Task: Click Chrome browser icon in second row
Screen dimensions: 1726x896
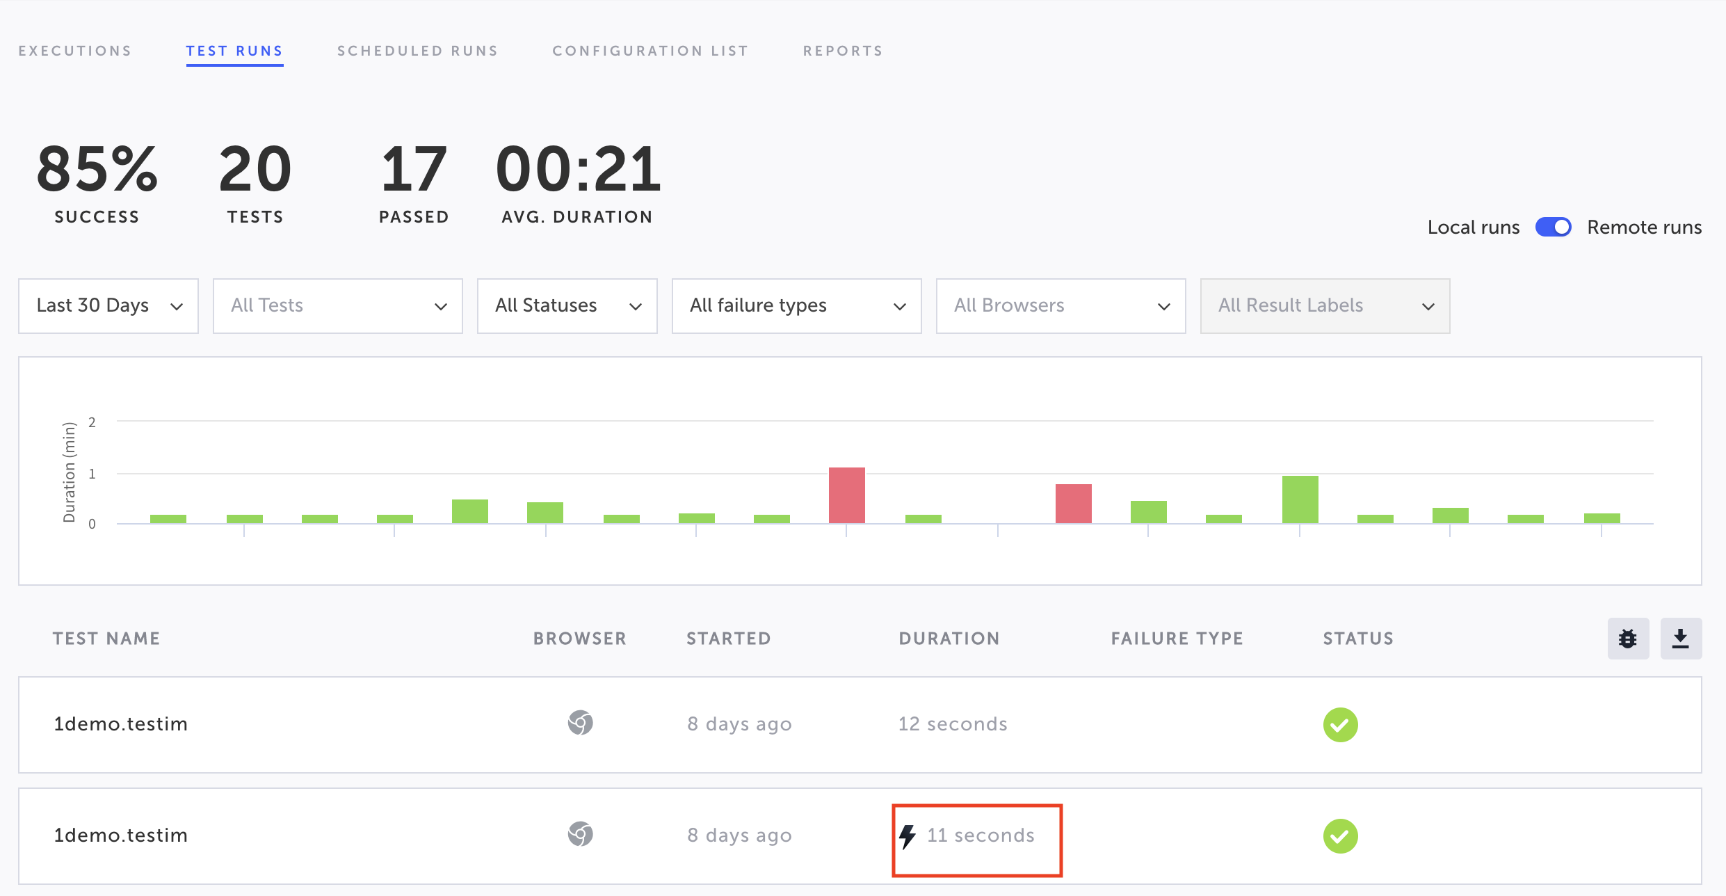Action: point(580,834)
